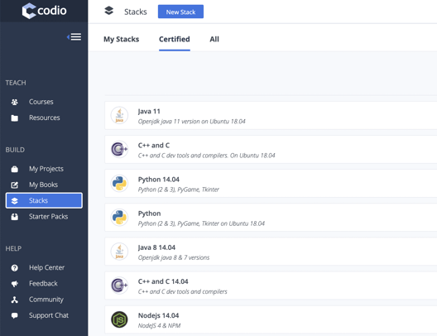Click the My Books edit icon
This screenshot has width=437, height=336.
pyautogui.click(x=15, y=185)
